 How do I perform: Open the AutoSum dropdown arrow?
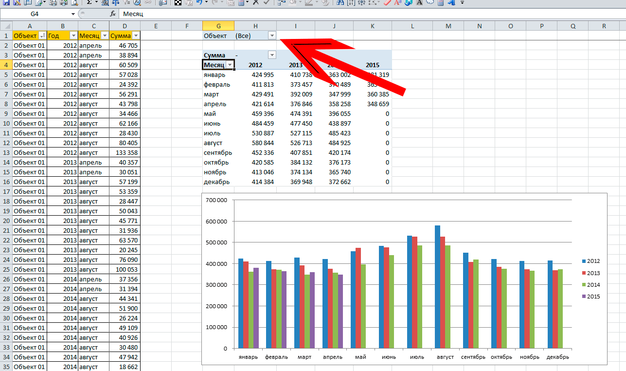[x=96, y=2]
